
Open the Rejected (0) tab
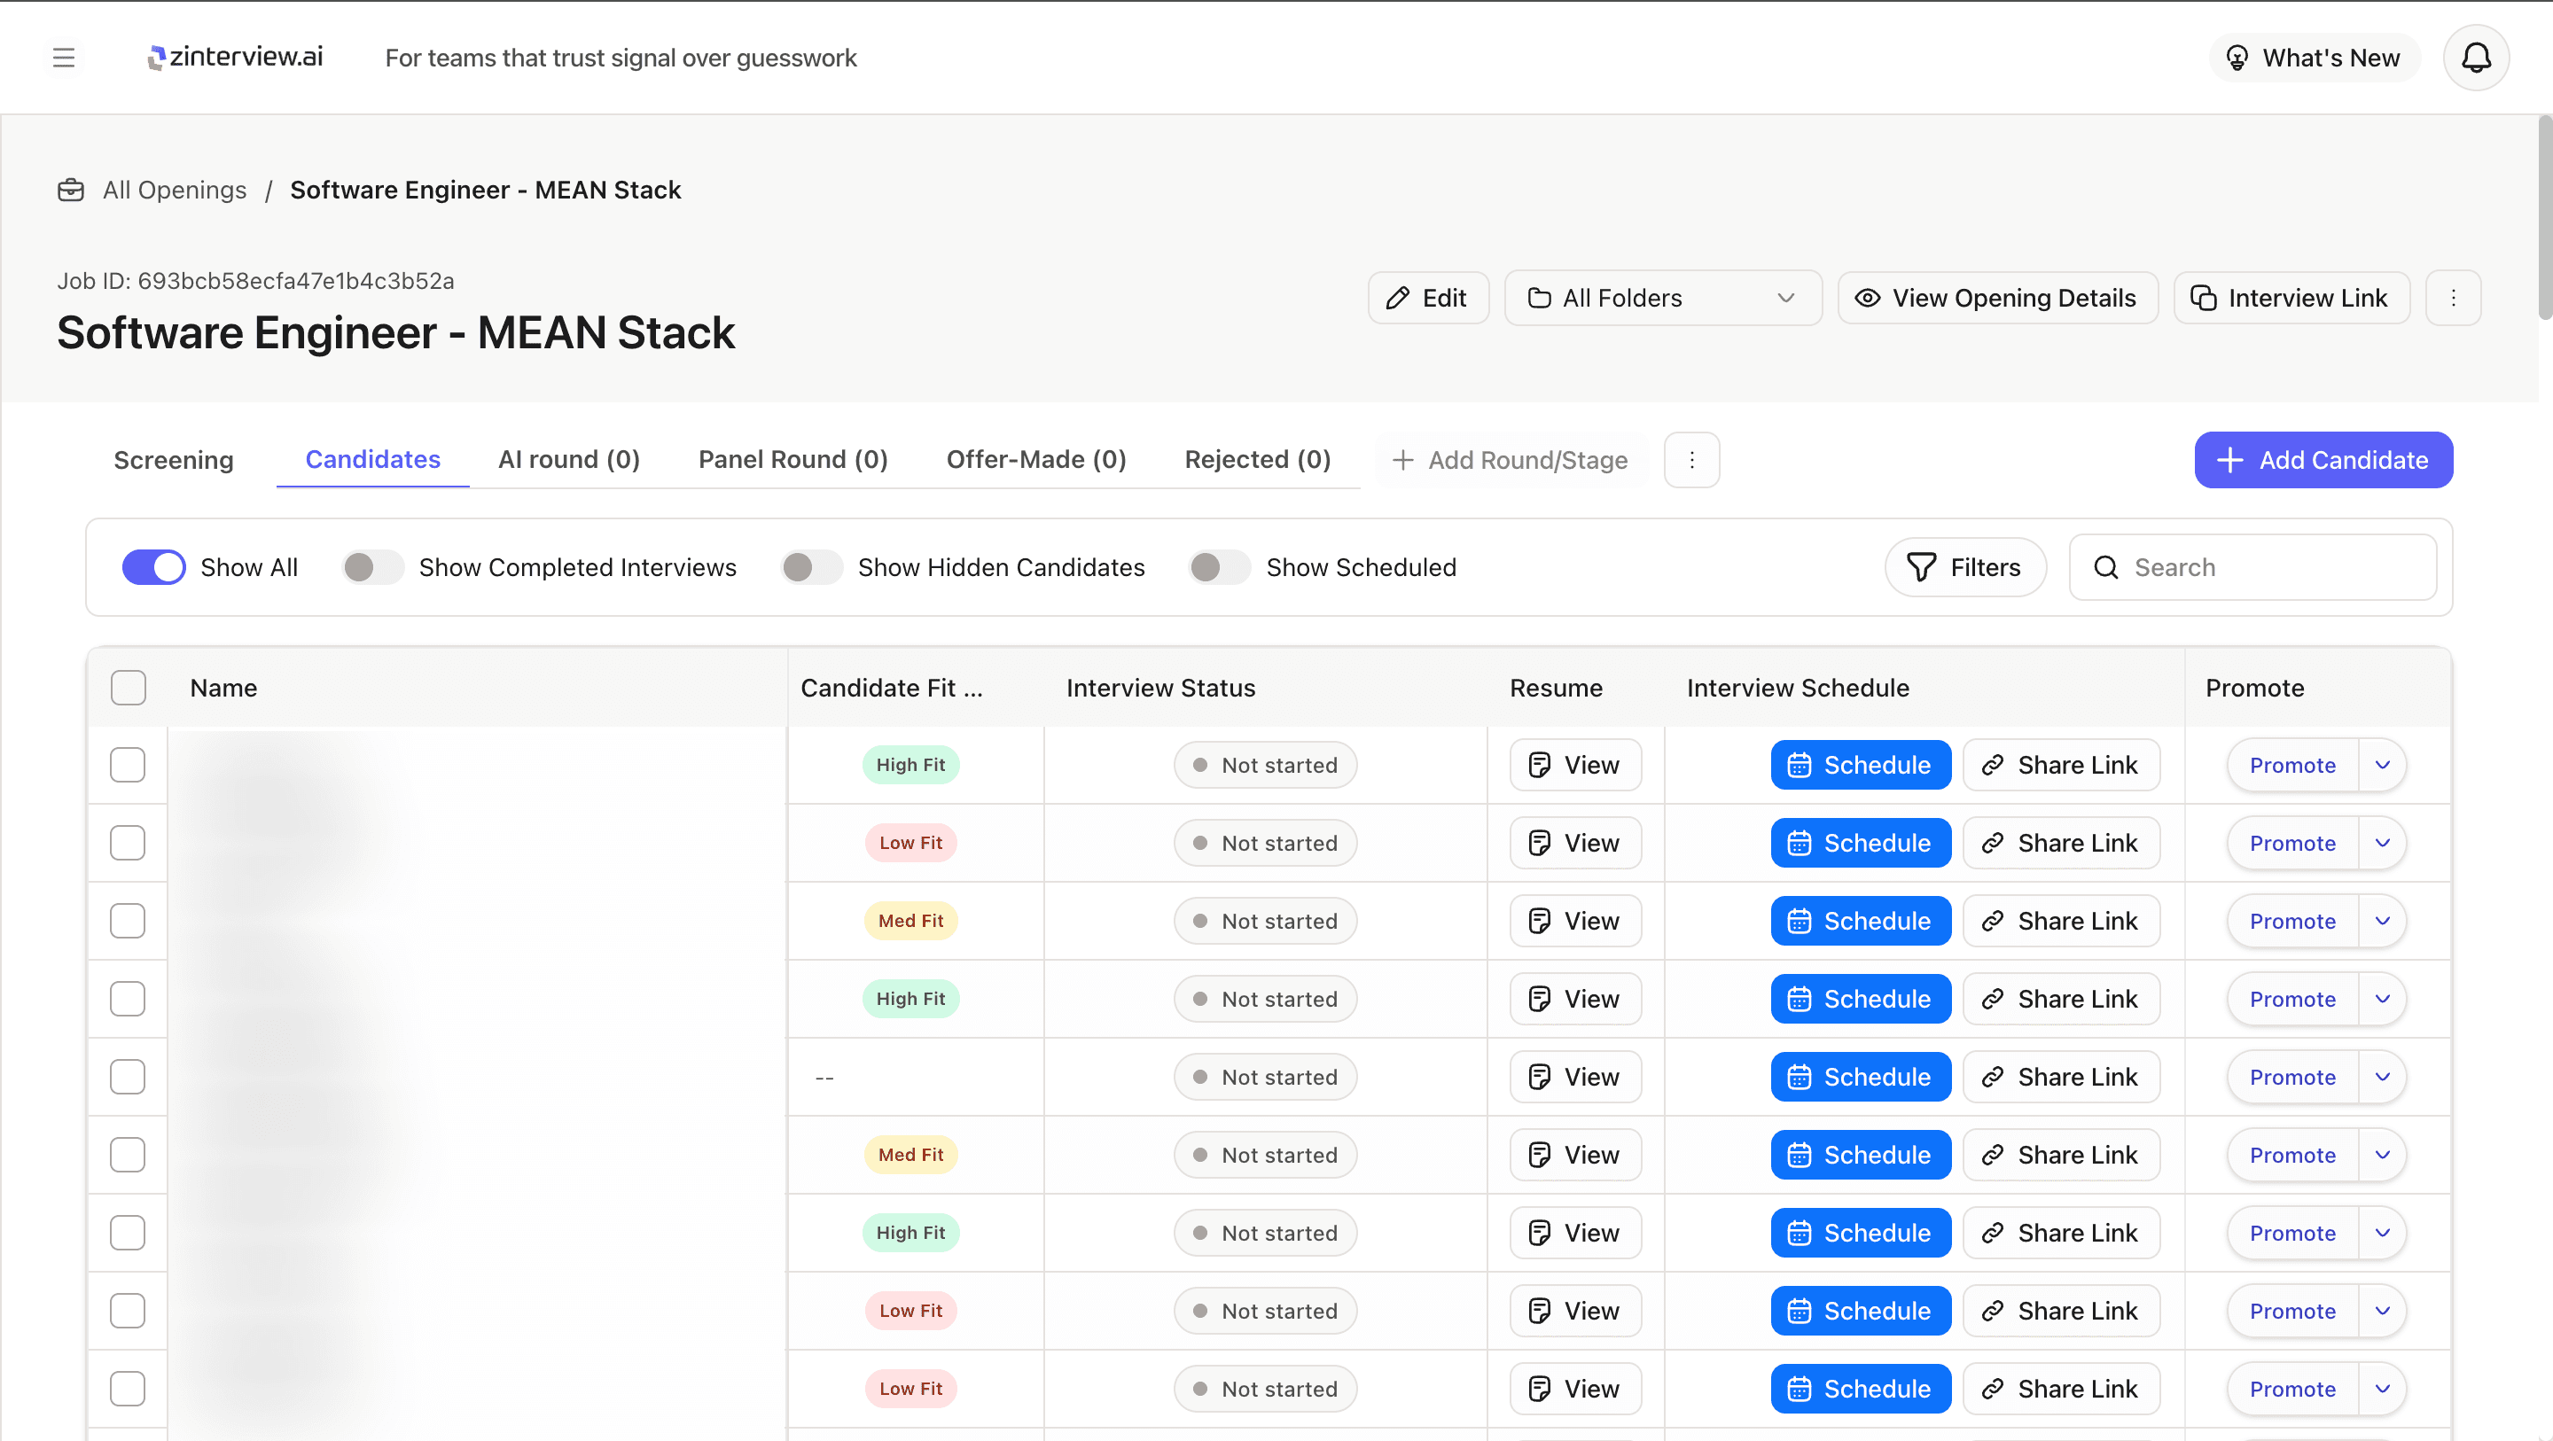[1257, 460]
